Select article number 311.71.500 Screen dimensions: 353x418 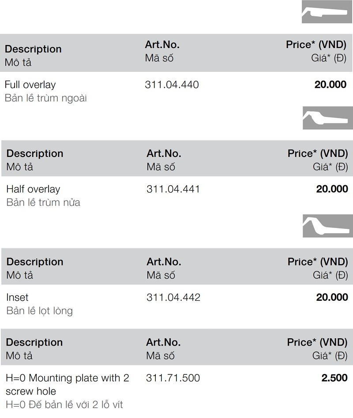pyautogui.click(x=173, y=378)
